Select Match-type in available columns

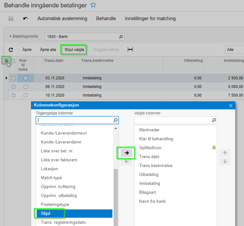[51, 178]
